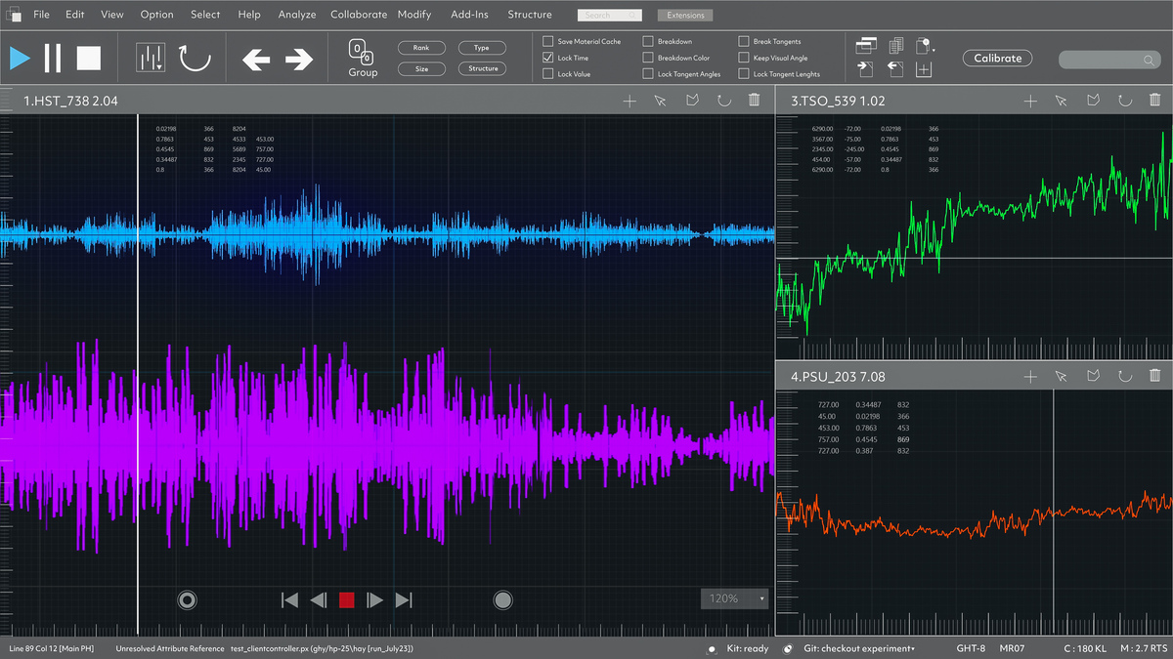Screen dimensions: 1173x659
Task: Click the Extensions button
Action: coord(685,16)
